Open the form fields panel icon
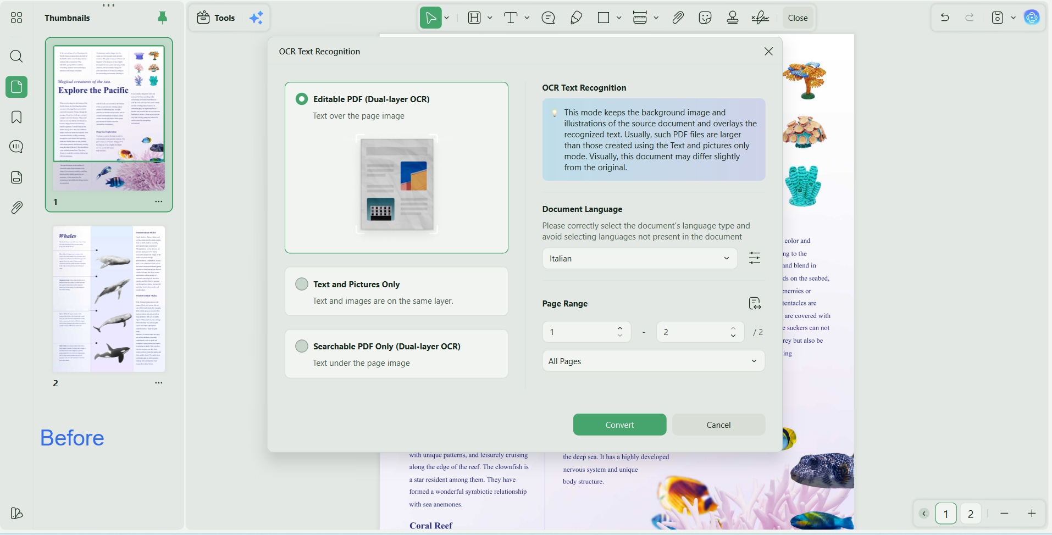Viewport: 1052px width, 535px height. [16, 177]
